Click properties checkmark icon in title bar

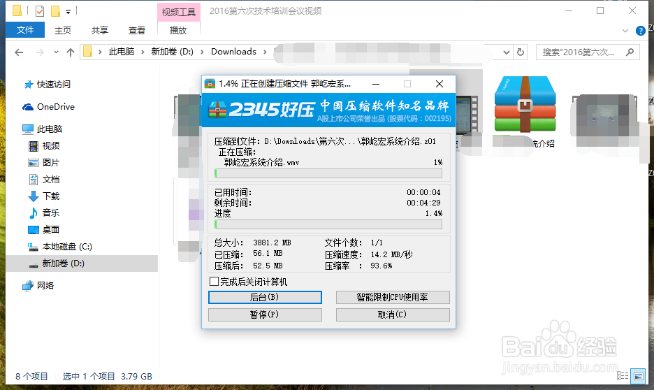coord(40,11)
